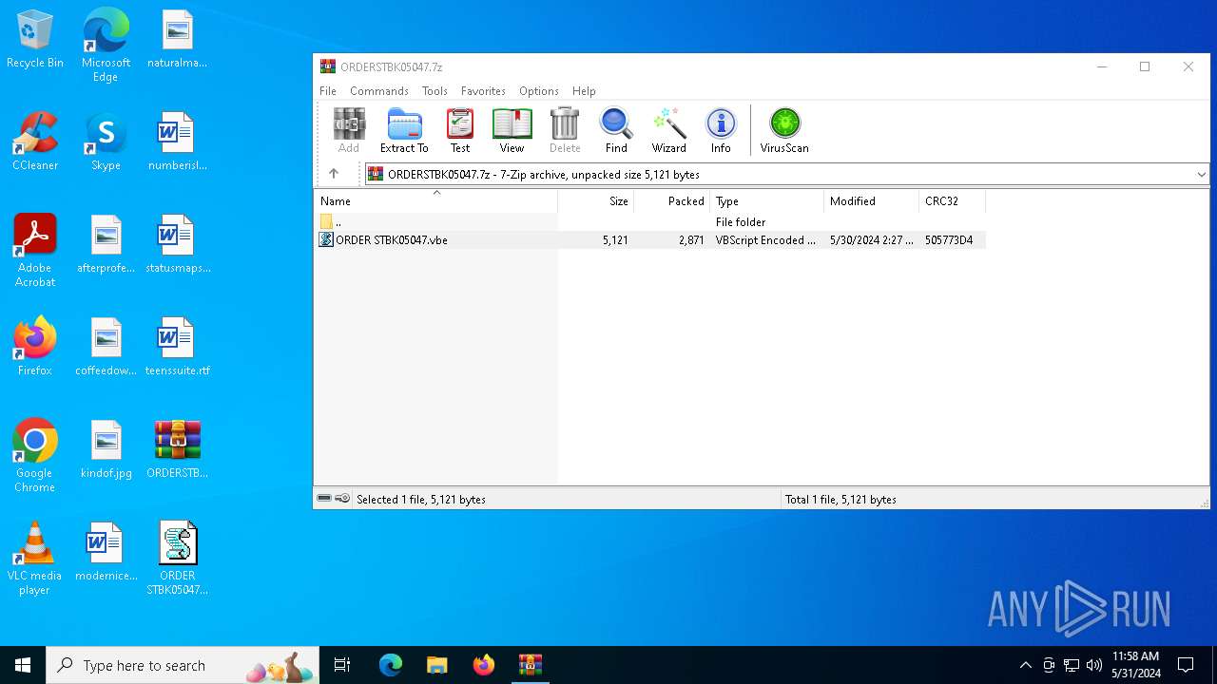Select teenssuite.rtf on desktop
Image resolution: width=1217 pixels, height=684 pixels.
(x=177, y=347)
